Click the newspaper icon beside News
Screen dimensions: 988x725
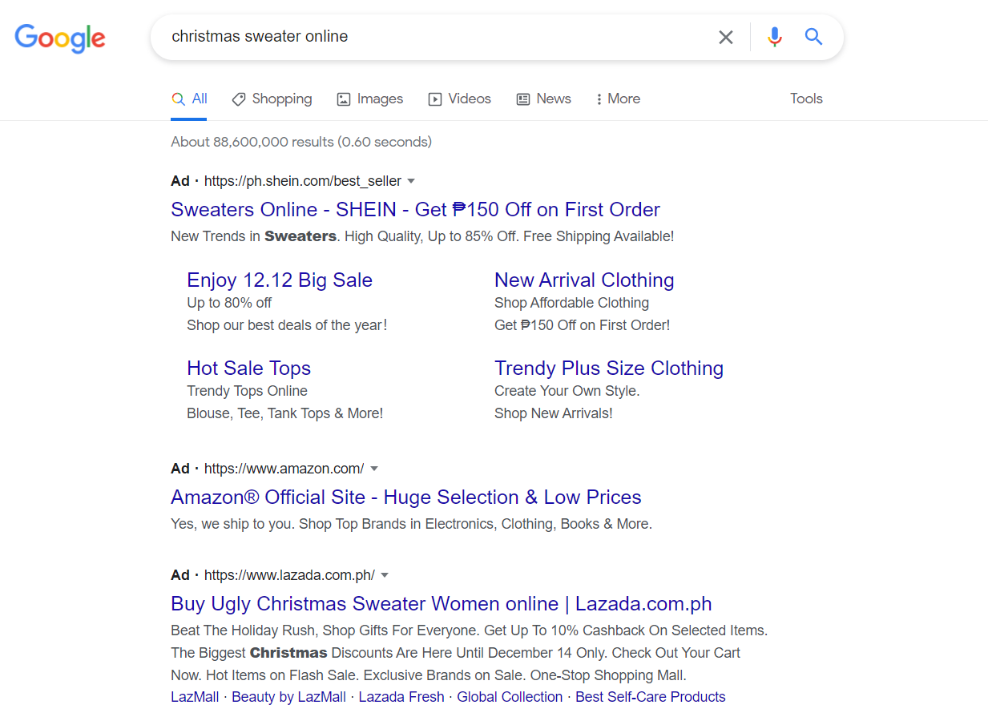click(x=522, y=99)
